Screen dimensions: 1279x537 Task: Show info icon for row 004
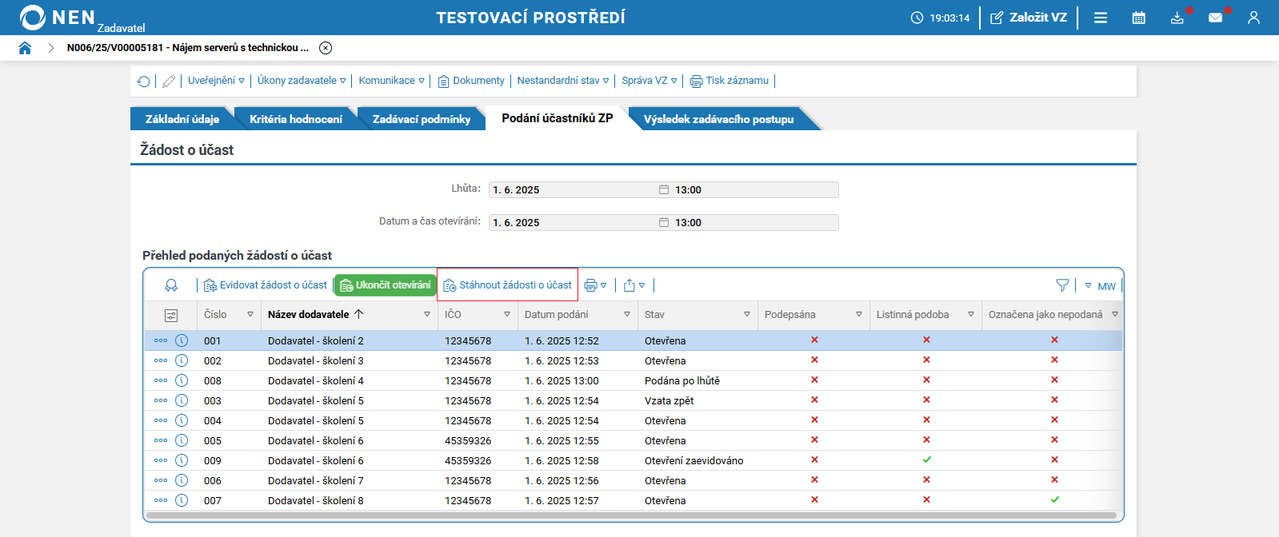182,420
